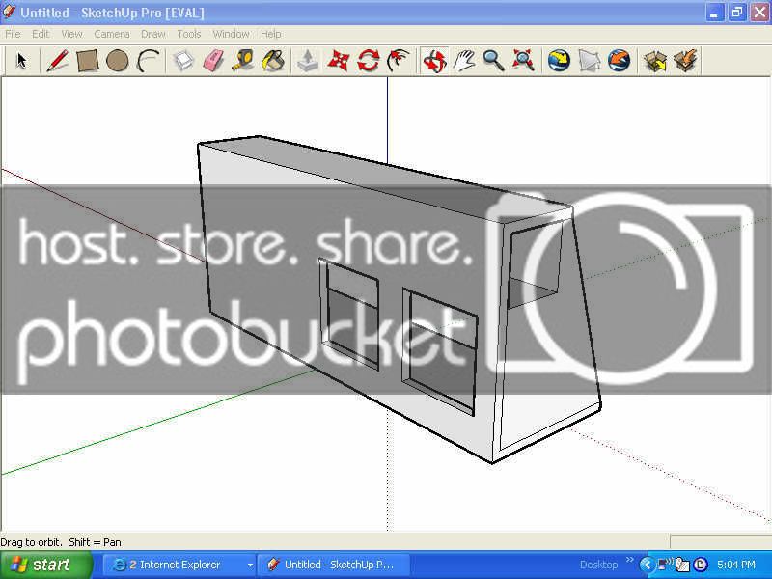Select the Line pencil tool

coord(58,61)
